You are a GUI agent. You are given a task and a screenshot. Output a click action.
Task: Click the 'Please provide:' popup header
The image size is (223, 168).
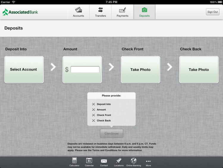(111, 95)
